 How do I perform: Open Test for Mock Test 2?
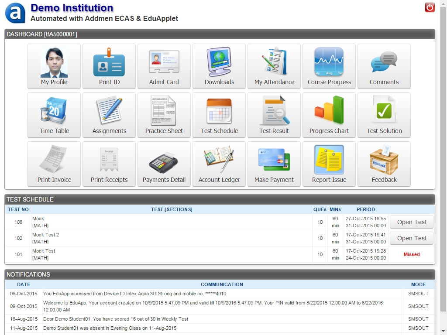click(412, 238)
